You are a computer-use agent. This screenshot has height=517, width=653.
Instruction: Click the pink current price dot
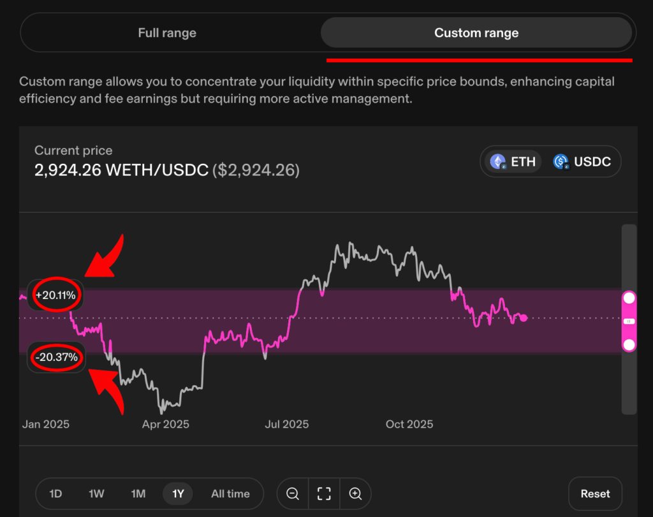[524, 318]
